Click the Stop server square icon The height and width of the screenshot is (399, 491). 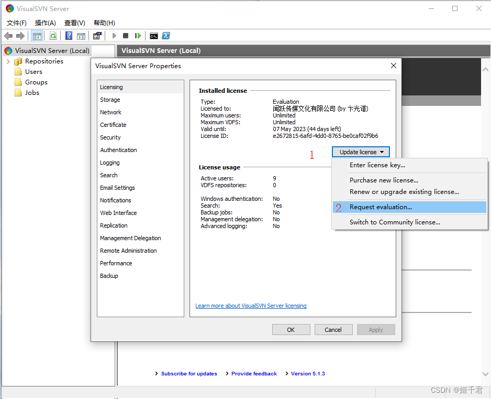126,36
